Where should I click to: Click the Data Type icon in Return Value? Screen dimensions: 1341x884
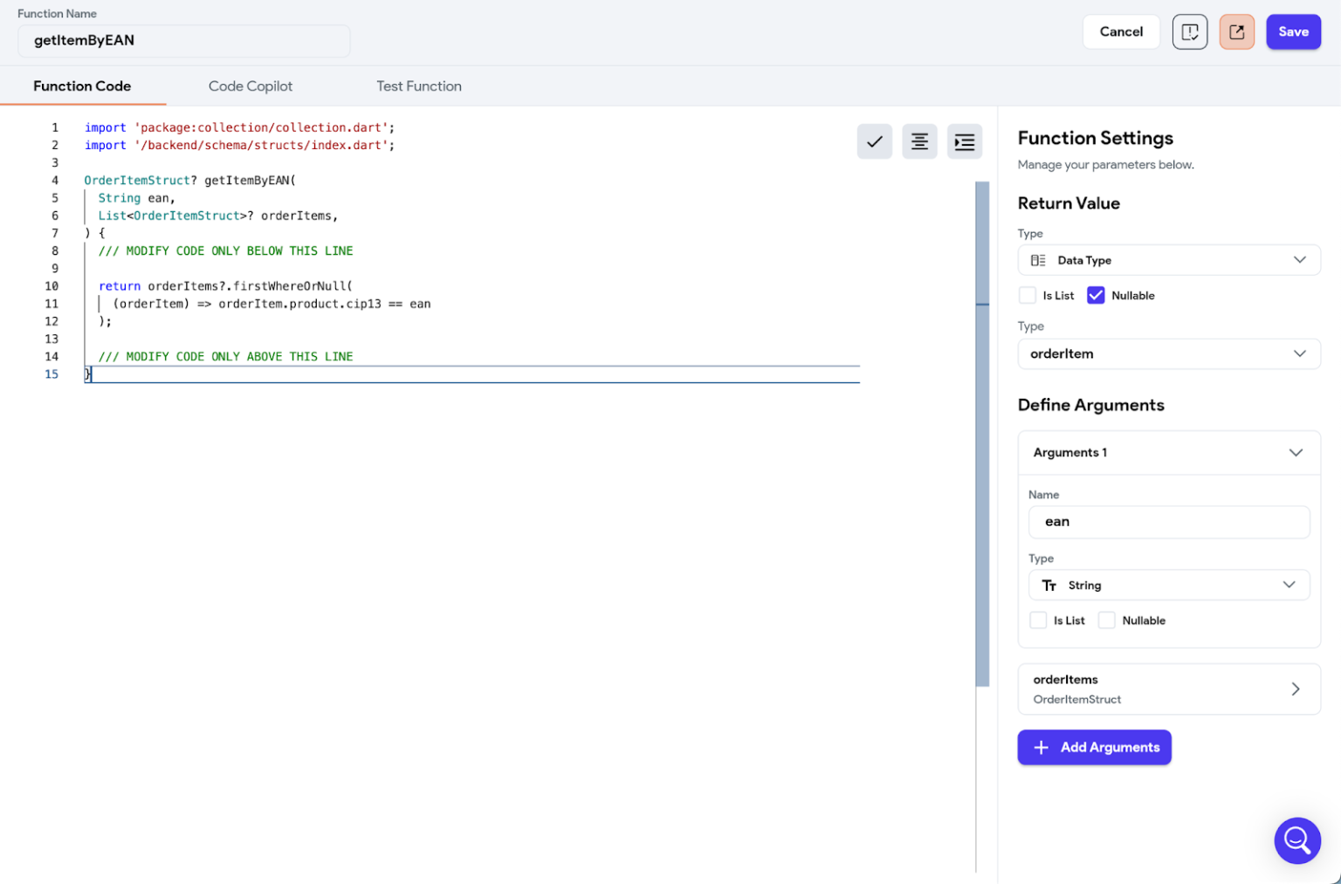pos(1039,259)
